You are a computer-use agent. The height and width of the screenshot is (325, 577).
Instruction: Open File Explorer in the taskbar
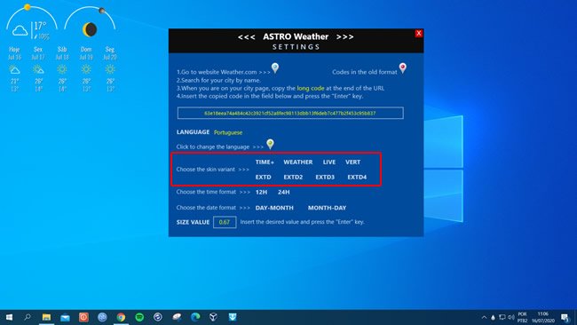coord(46,317)
